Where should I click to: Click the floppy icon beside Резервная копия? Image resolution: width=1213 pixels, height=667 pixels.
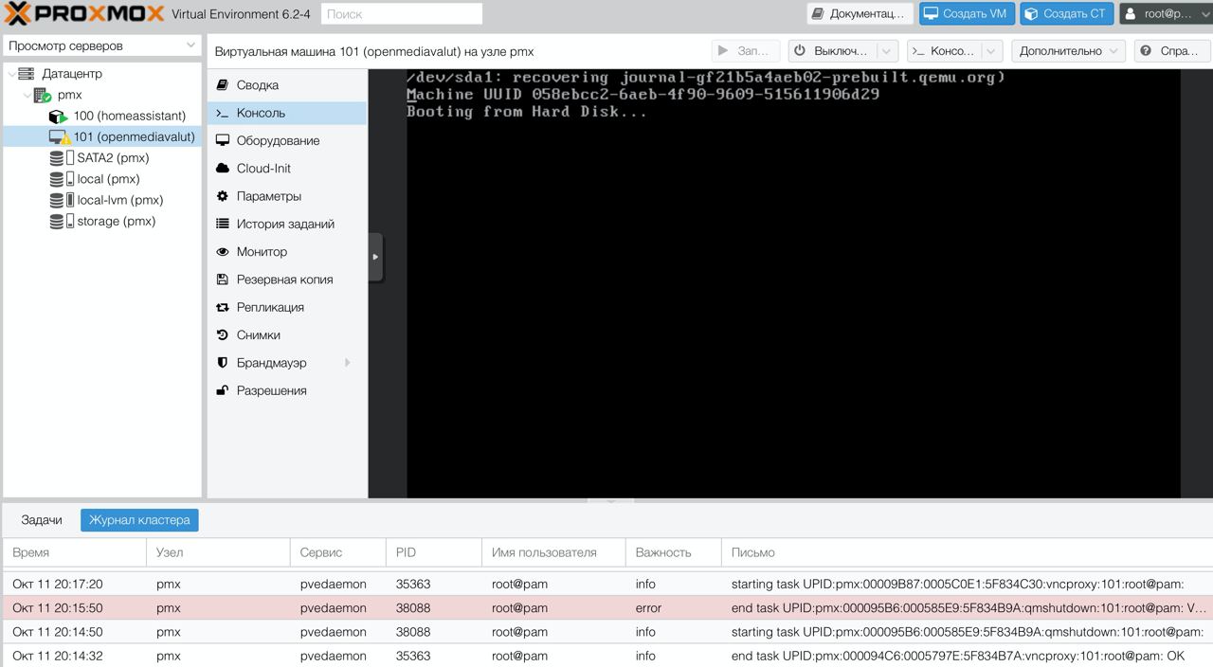pos(223,279)
